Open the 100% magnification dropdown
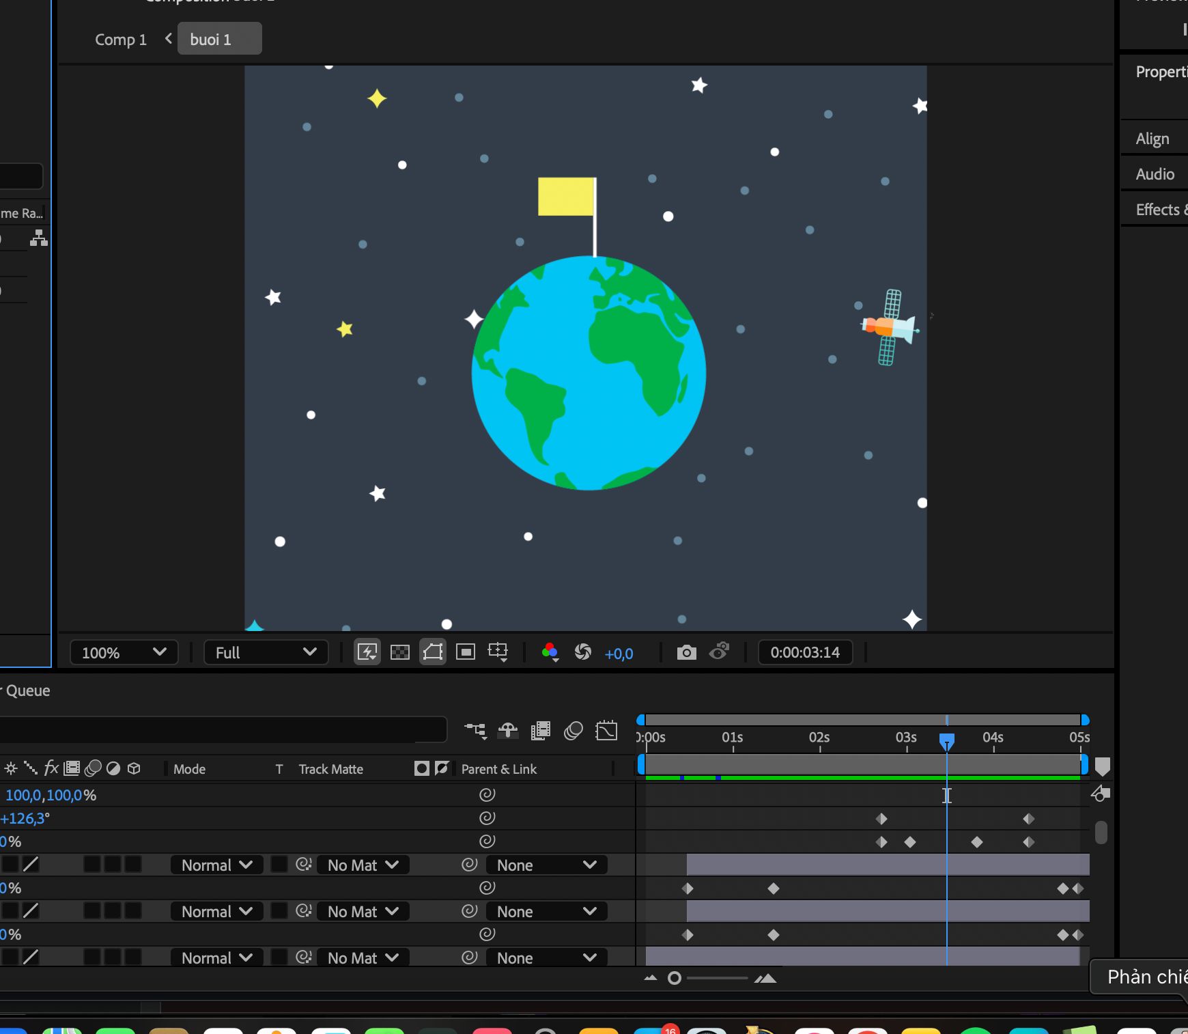The image size is (1188, 1034). pos(124,652)
